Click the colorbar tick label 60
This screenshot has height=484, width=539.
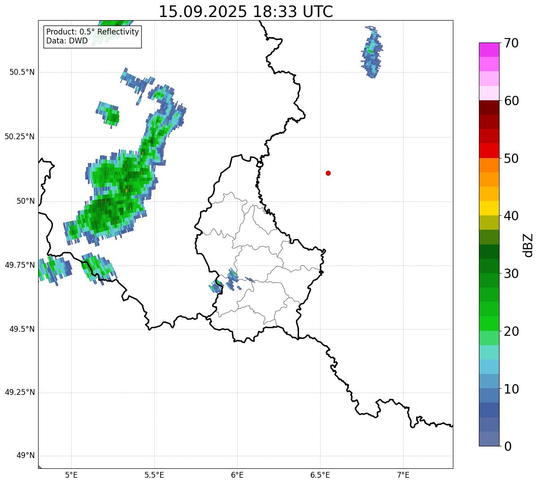(511, 101)
